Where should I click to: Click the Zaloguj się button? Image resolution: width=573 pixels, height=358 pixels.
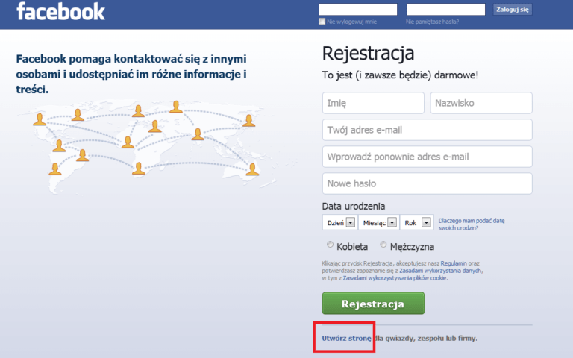click(513, 10)
